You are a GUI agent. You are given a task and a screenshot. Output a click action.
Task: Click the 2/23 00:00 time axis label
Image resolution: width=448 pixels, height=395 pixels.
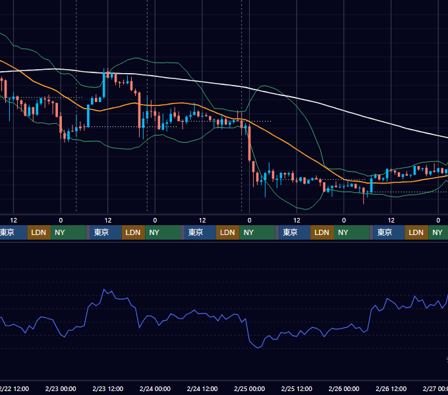61,388
